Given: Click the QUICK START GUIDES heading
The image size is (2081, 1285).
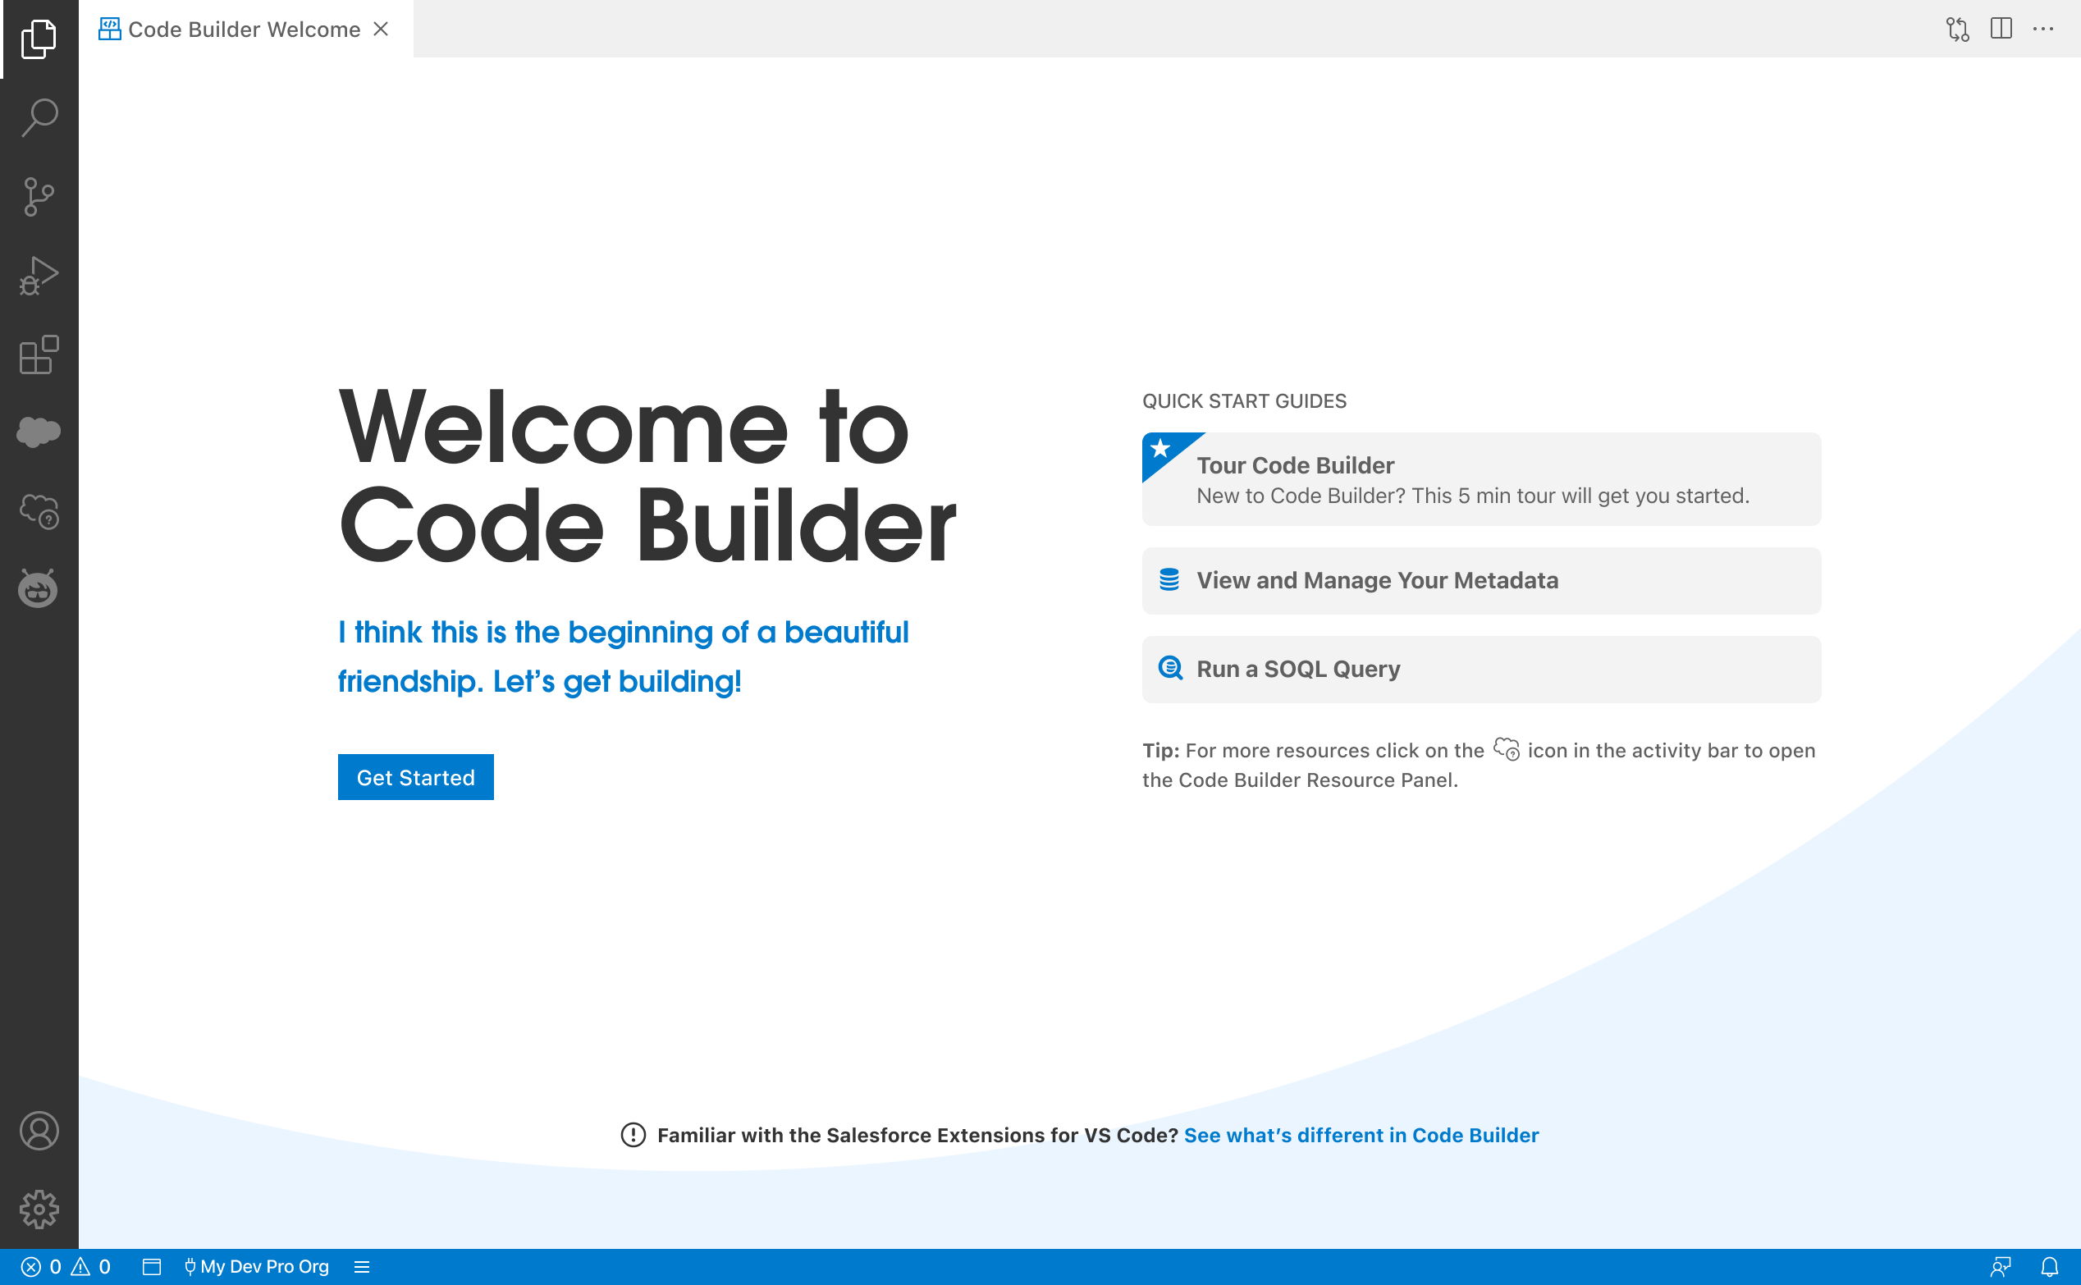Looking at the screenshot, I should 1244,401.
